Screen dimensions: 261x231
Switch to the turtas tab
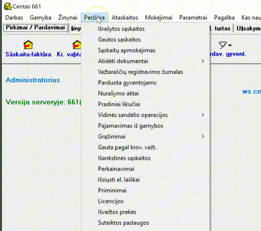221,28
